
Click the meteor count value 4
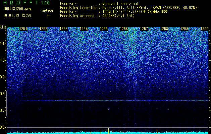(48, 15)
